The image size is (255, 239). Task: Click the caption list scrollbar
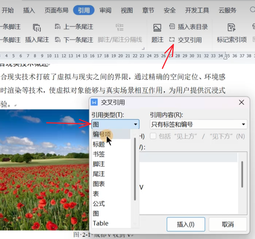[242, 174]
